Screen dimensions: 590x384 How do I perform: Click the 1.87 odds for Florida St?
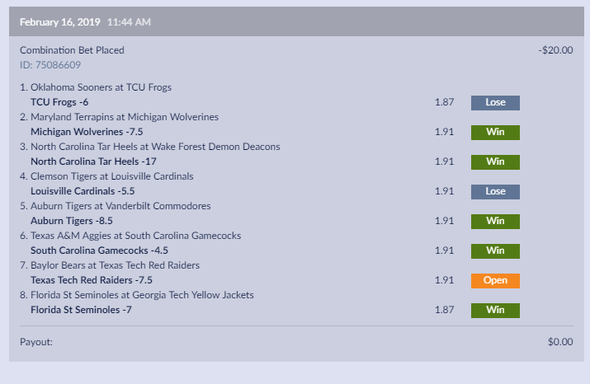coord(444,310)
